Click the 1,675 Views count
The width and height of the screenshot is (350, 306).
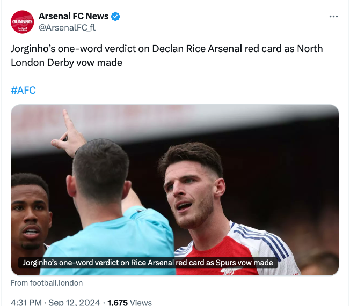[x=129, y=302]
